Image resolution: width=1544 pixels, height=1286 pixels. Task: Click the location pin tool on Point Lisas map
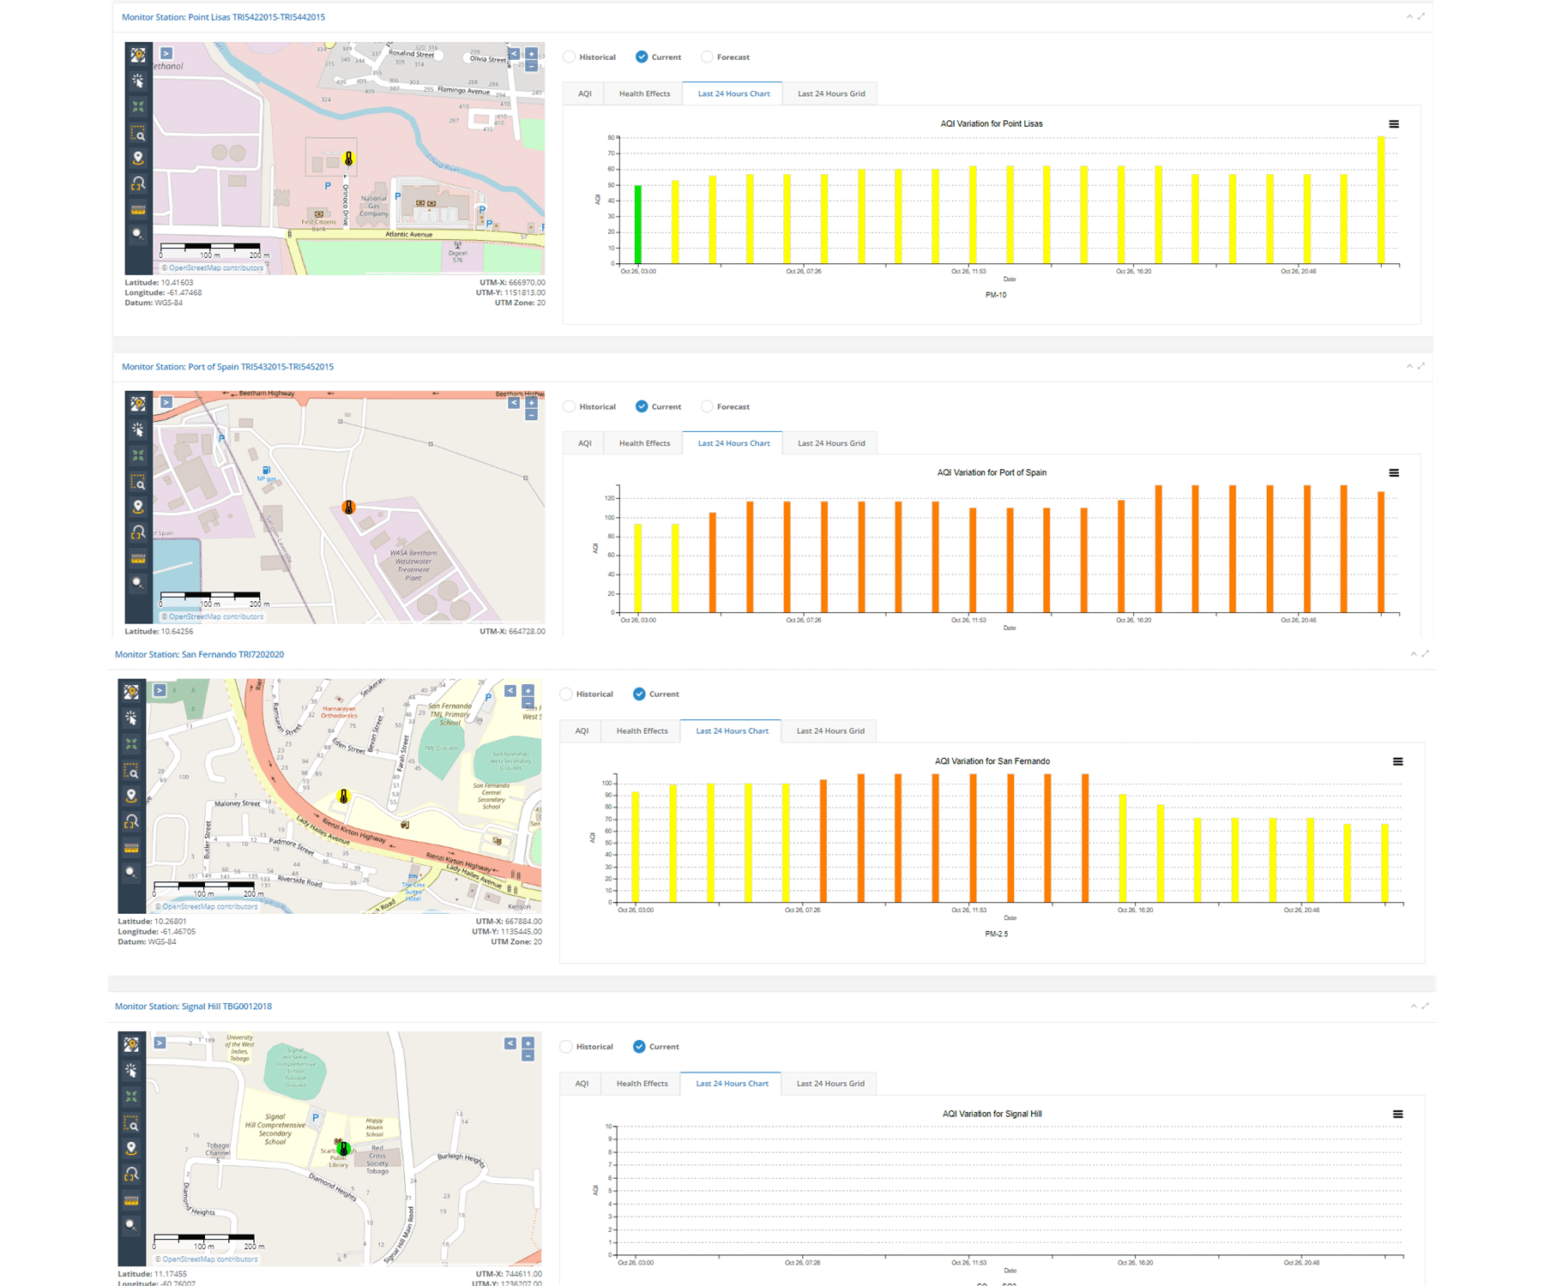click(137, 158)
